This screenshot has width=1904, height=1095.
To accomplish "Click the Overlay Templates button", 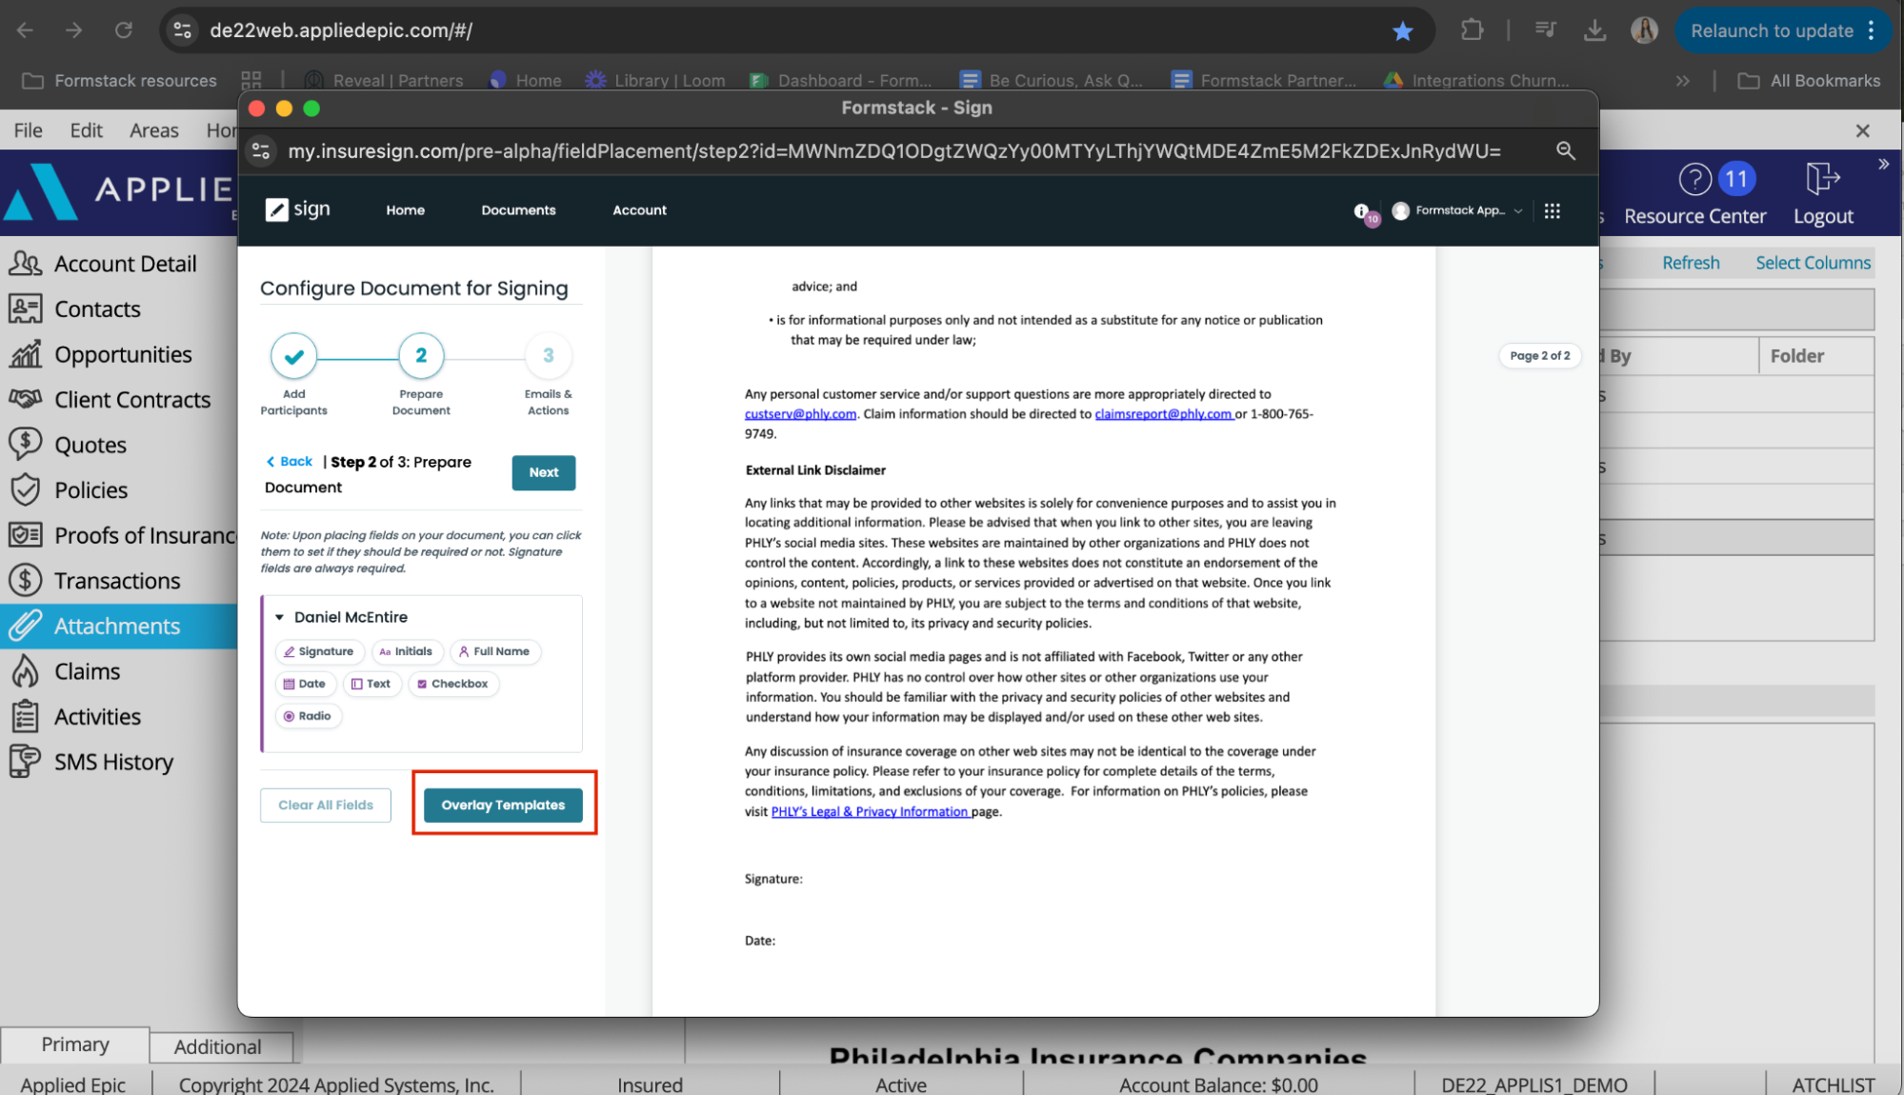I will [x=503, y=805].
